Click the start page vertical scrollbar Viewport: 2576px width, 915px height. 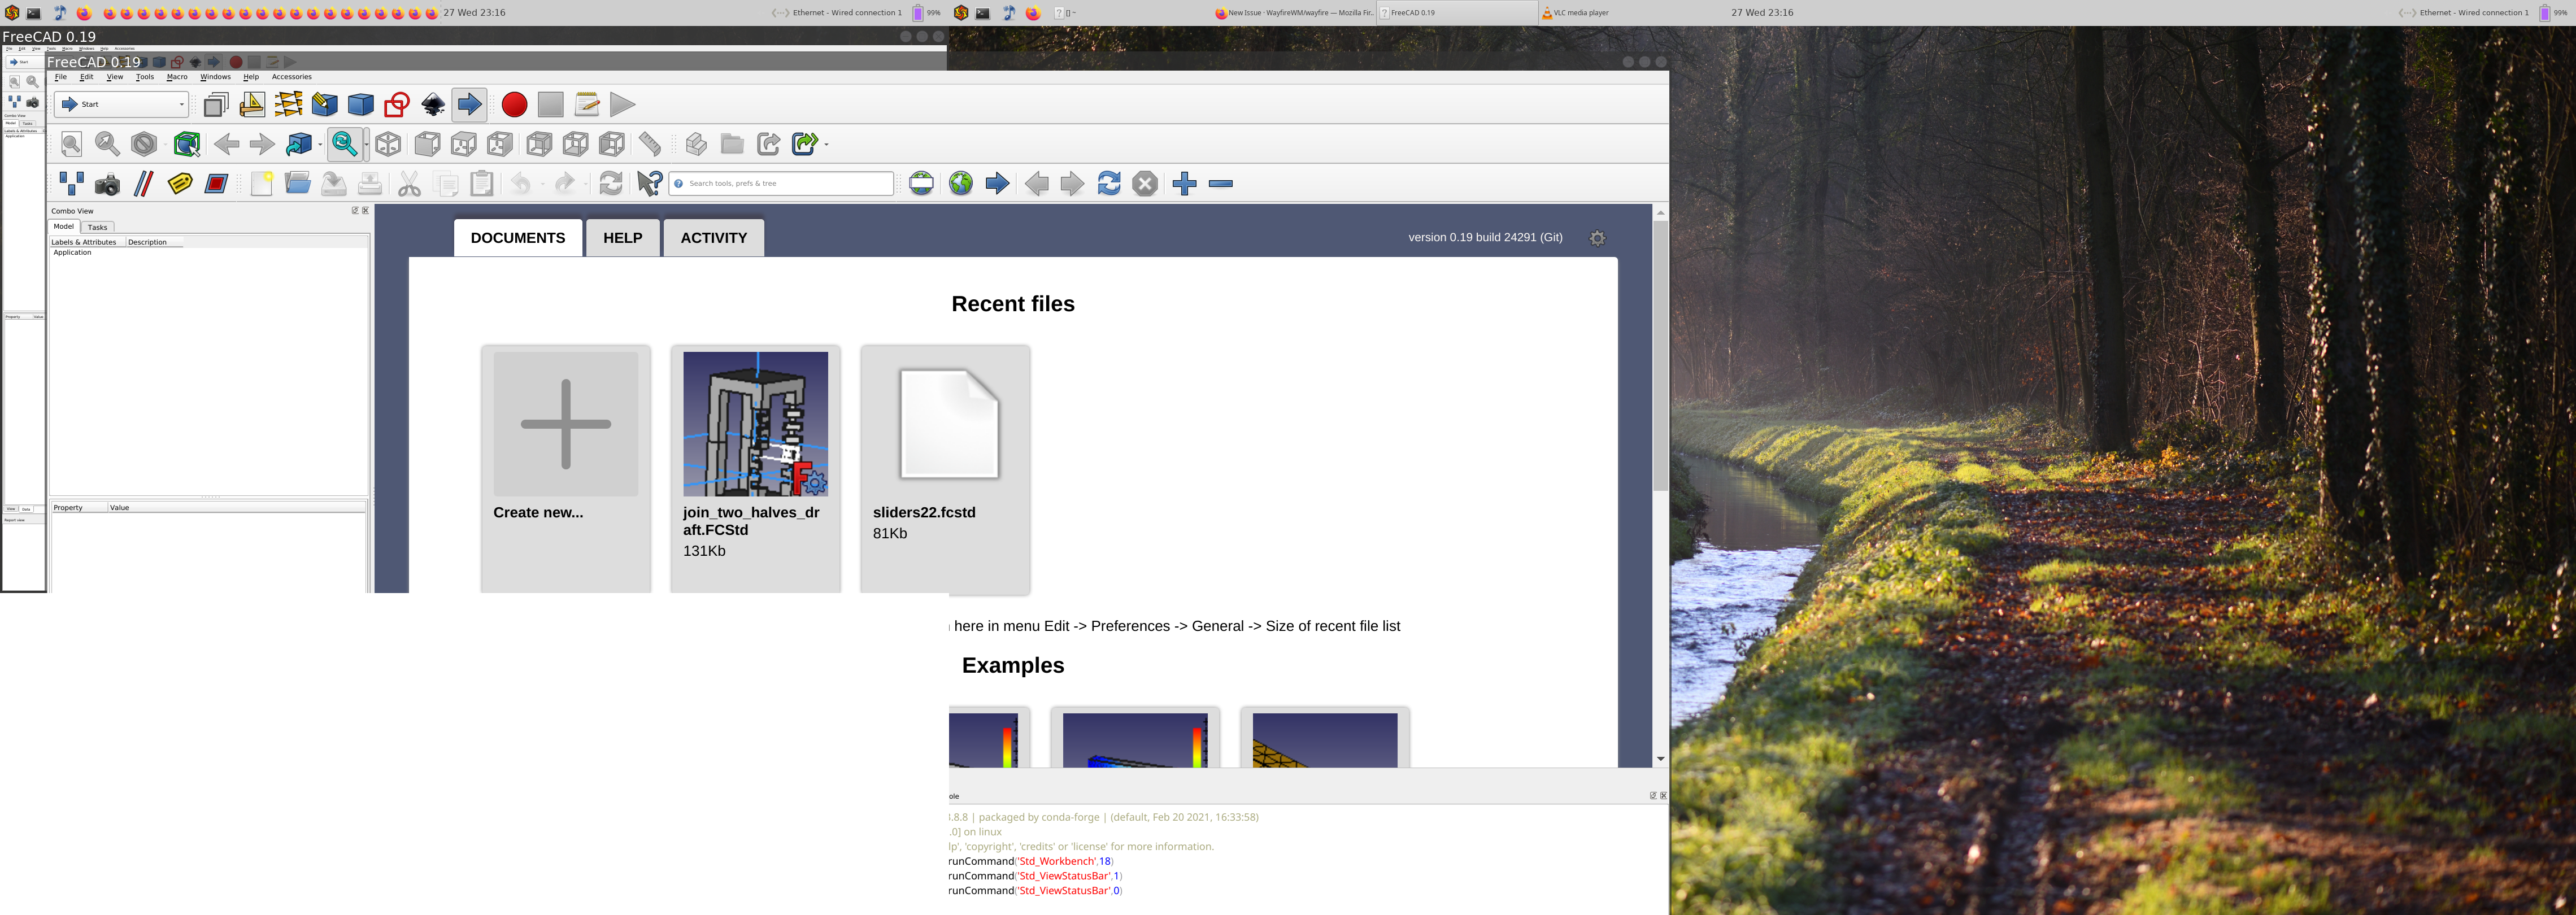(1660, 355)
